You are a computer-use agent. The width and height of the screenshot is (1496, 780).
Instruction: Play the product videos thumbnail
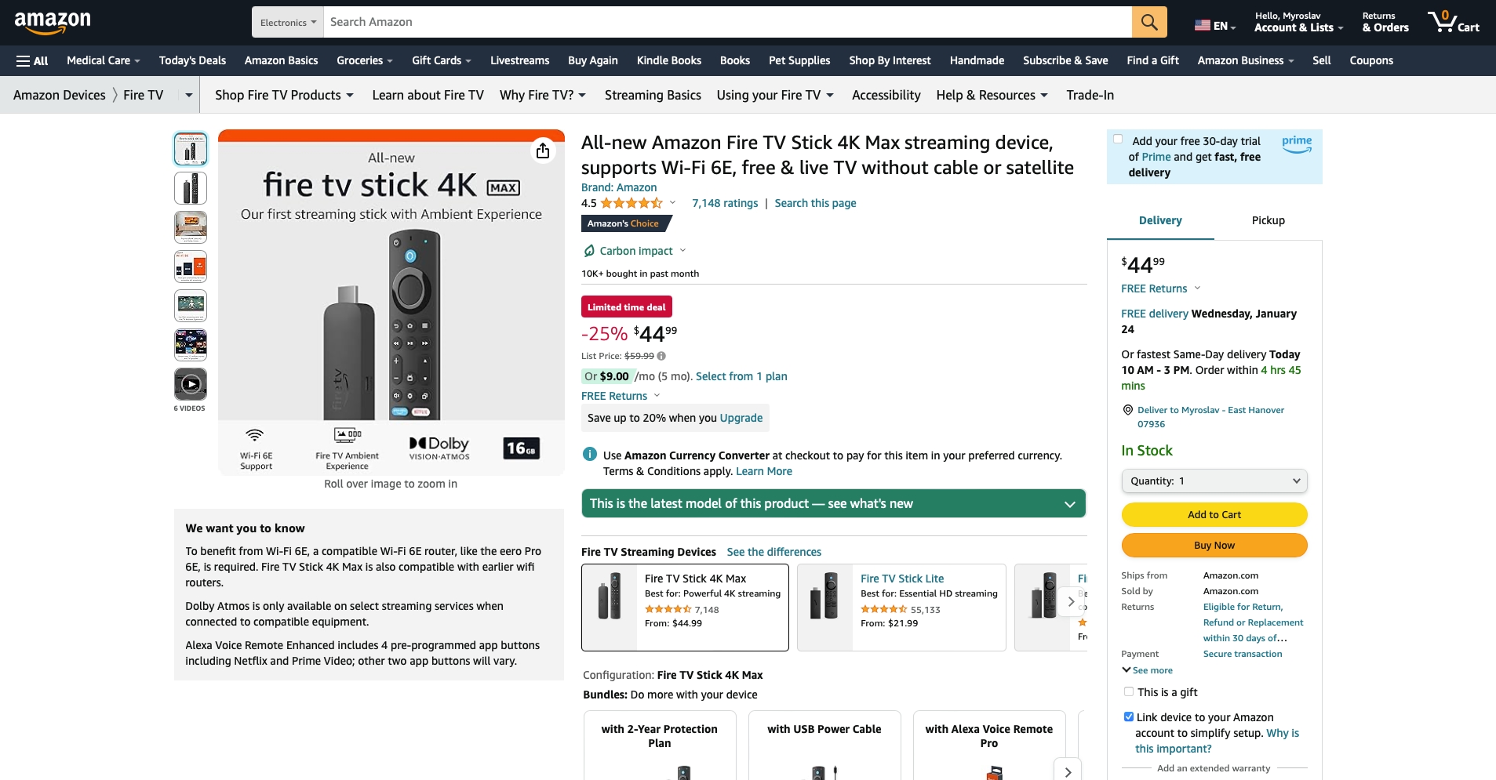[191, 384]
